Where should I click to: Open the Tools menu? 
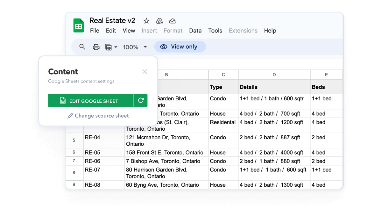click(x=215, y=31)
